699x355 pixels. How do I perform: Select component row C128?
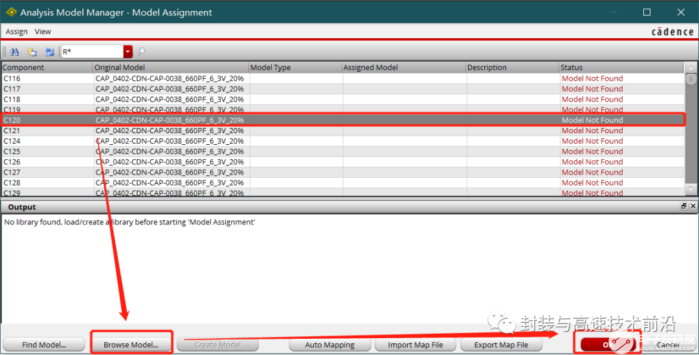point(343,182)
